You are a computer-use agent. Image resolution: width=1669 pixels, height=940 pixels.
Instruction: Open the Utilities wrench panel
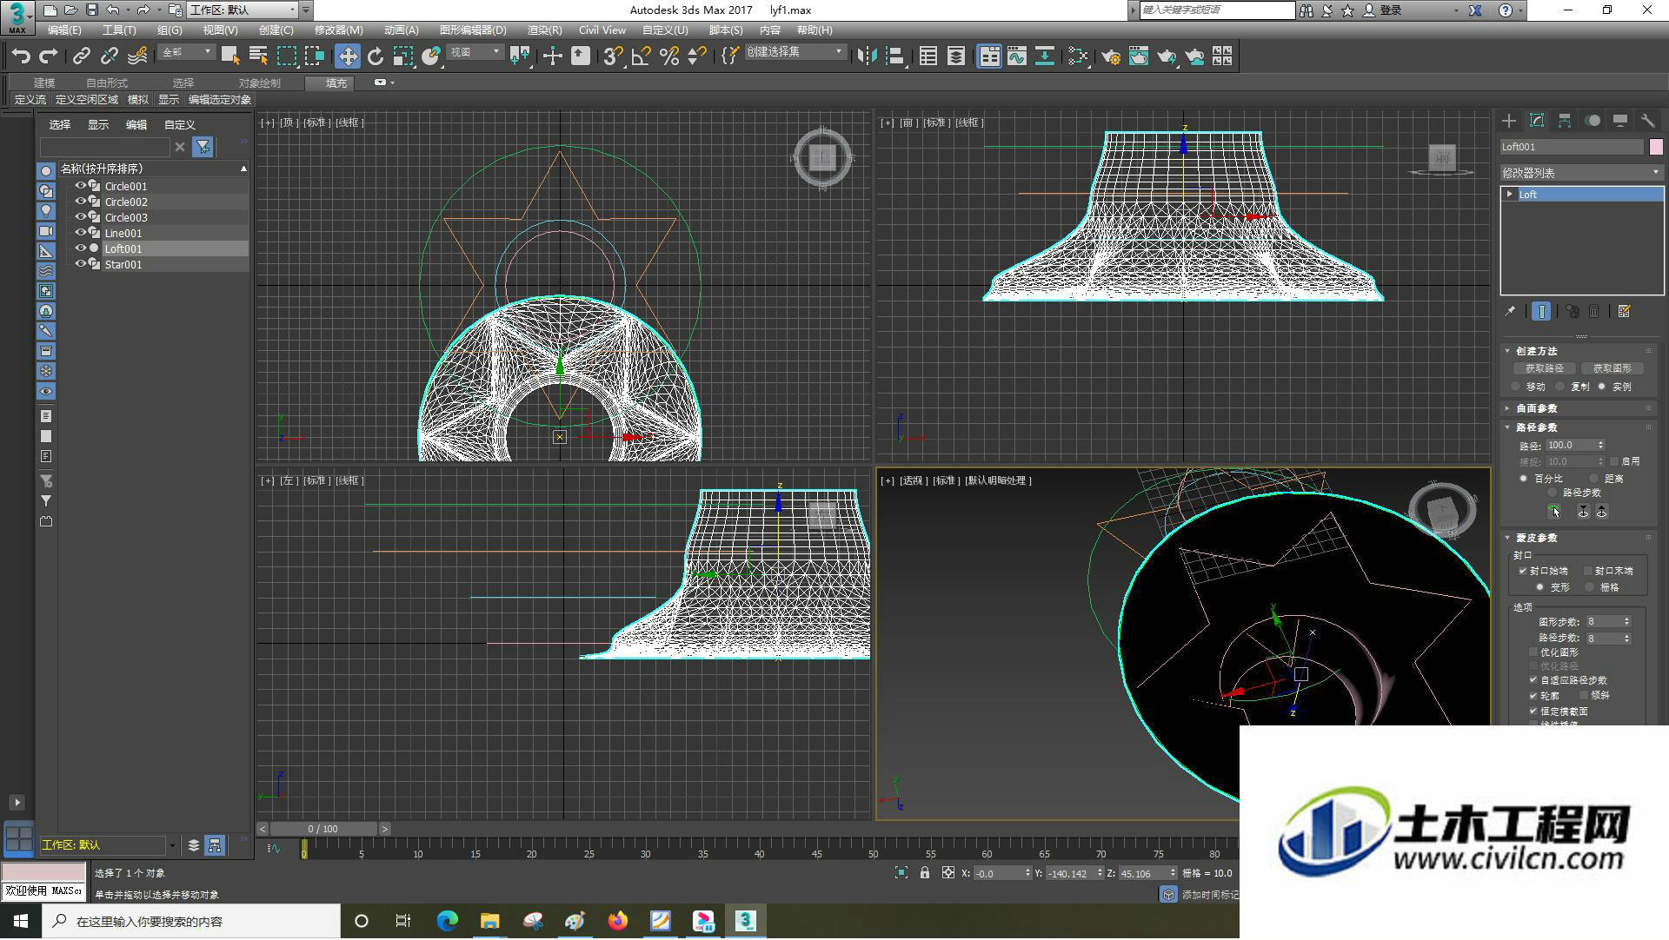pyautogui.click(x=1648, y=121)
